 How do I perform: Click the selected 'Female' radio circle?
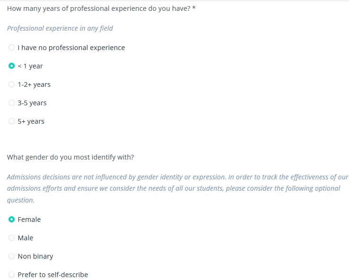click(x=11, y=220)
